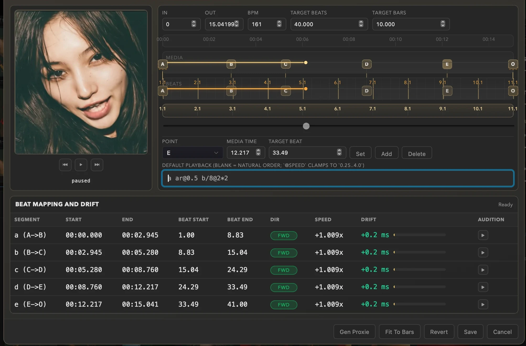Click Fit To Bars button

399,332
